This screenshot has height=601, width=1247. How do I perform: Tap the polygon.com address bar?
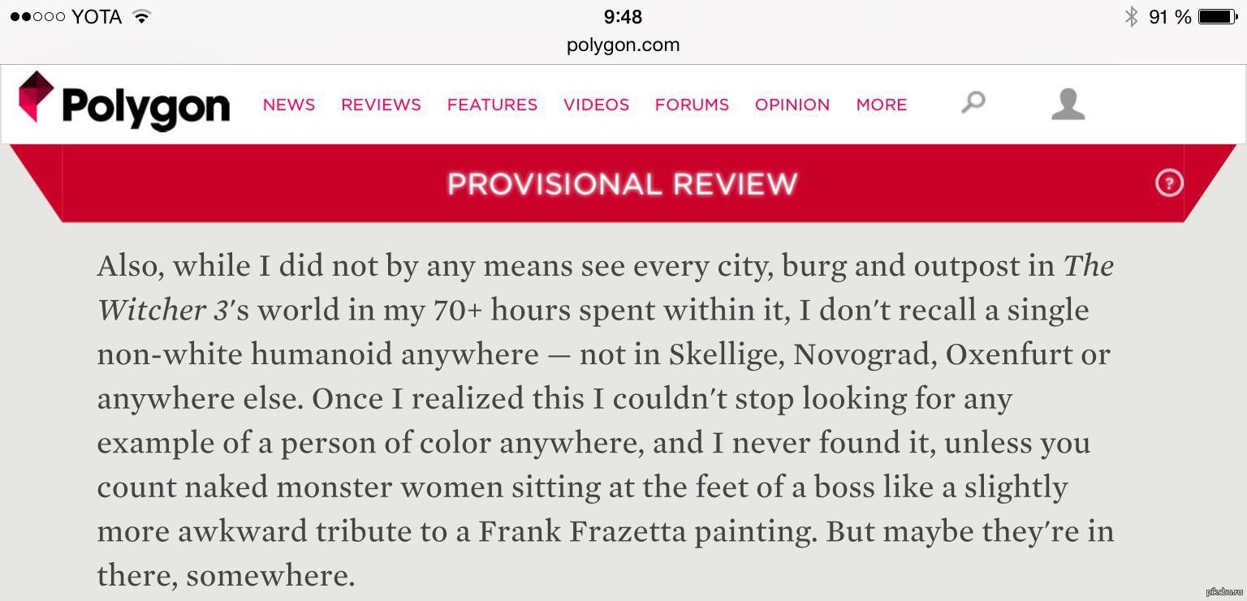[x=623, y=45]
